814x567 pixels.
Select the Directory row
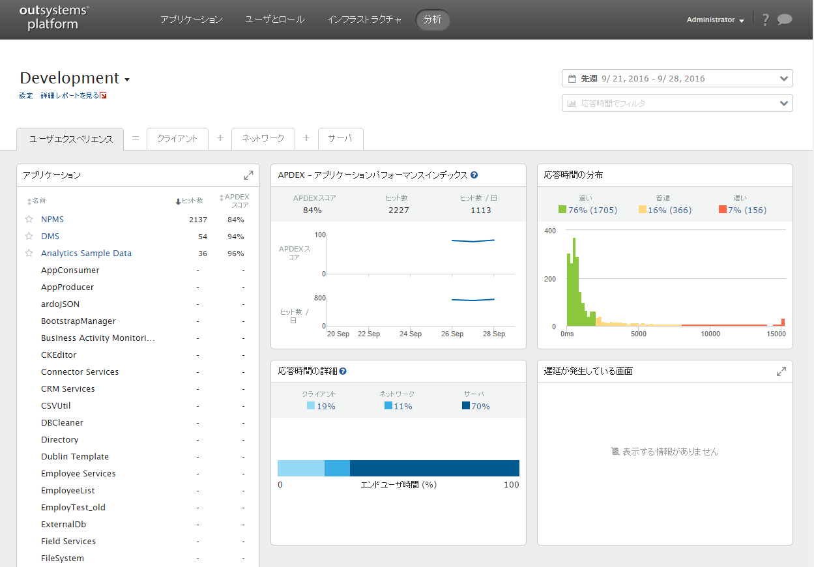tap(138, 440)
